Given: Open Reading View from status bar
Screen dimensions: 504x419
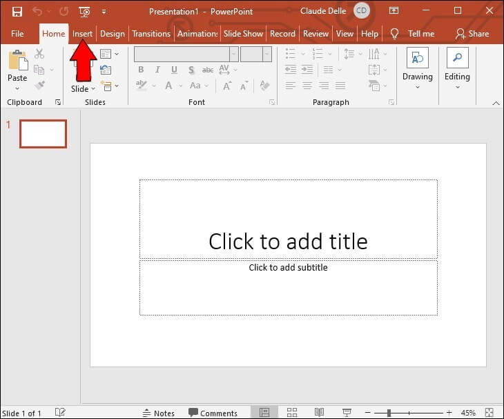Looking at the screenshot, I should pos(319,413).
